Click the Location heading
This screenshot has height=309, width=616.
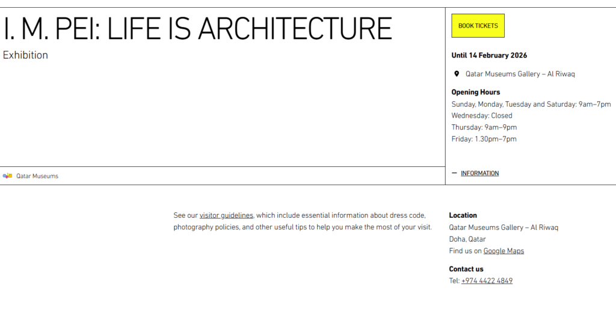pyautogui.click(x=463, y=215)
